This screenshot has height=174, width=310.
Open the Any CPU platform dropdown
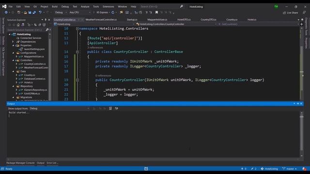tap(79, 13)
